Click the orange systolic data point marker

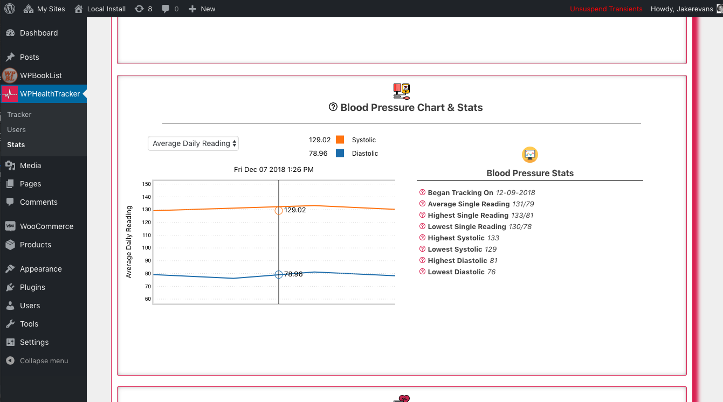tap(279, 211)
